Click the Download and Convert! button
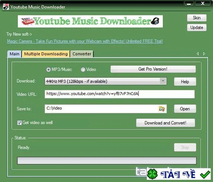The width and height of the screenshot is (213, 182). pos(165,123)
